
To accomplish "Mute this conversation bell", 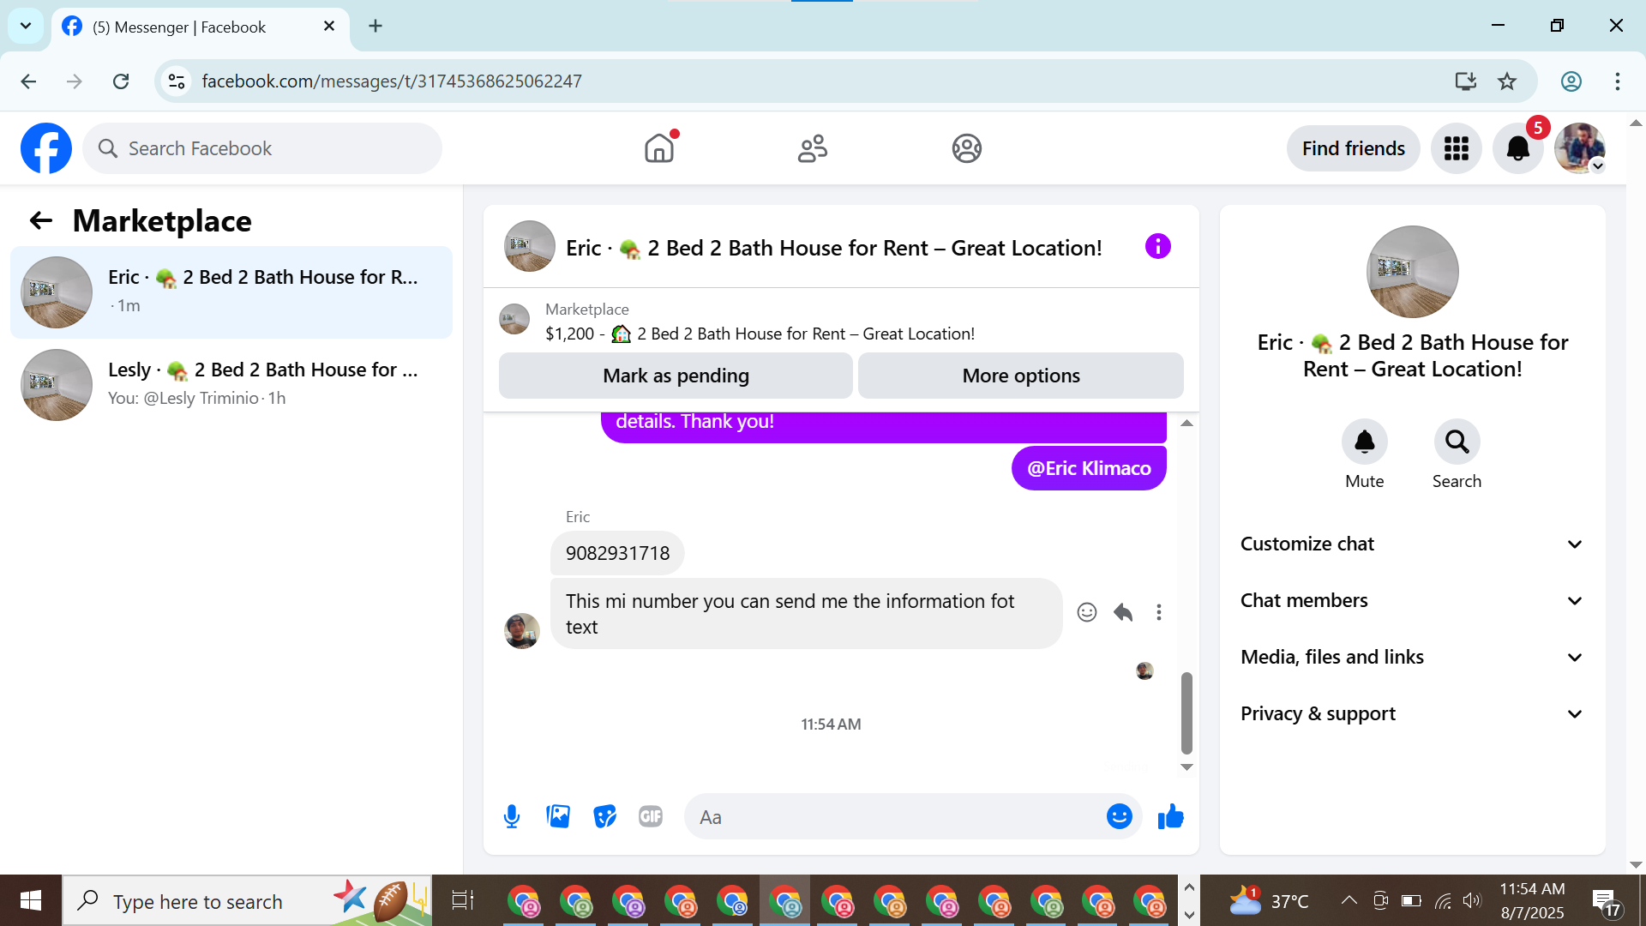I will 1364,442.
